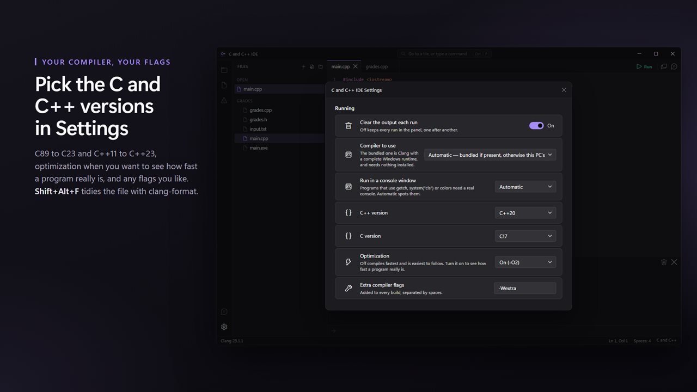The height and width of the screenshot is (392, 697).
Task: Click the document icon in the left sidebar
Action: click(x=224, y=85)
